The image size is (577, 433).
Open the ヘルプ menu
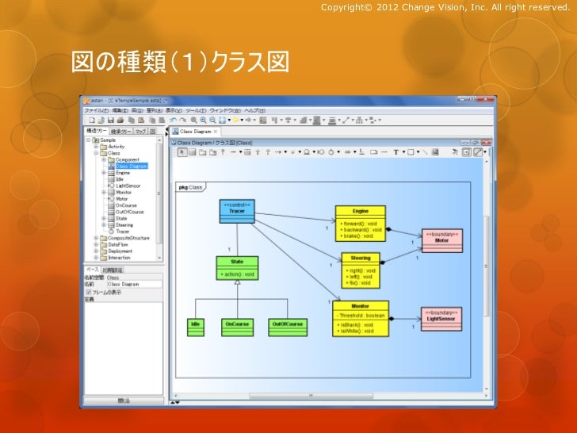(x=254, y=110)
